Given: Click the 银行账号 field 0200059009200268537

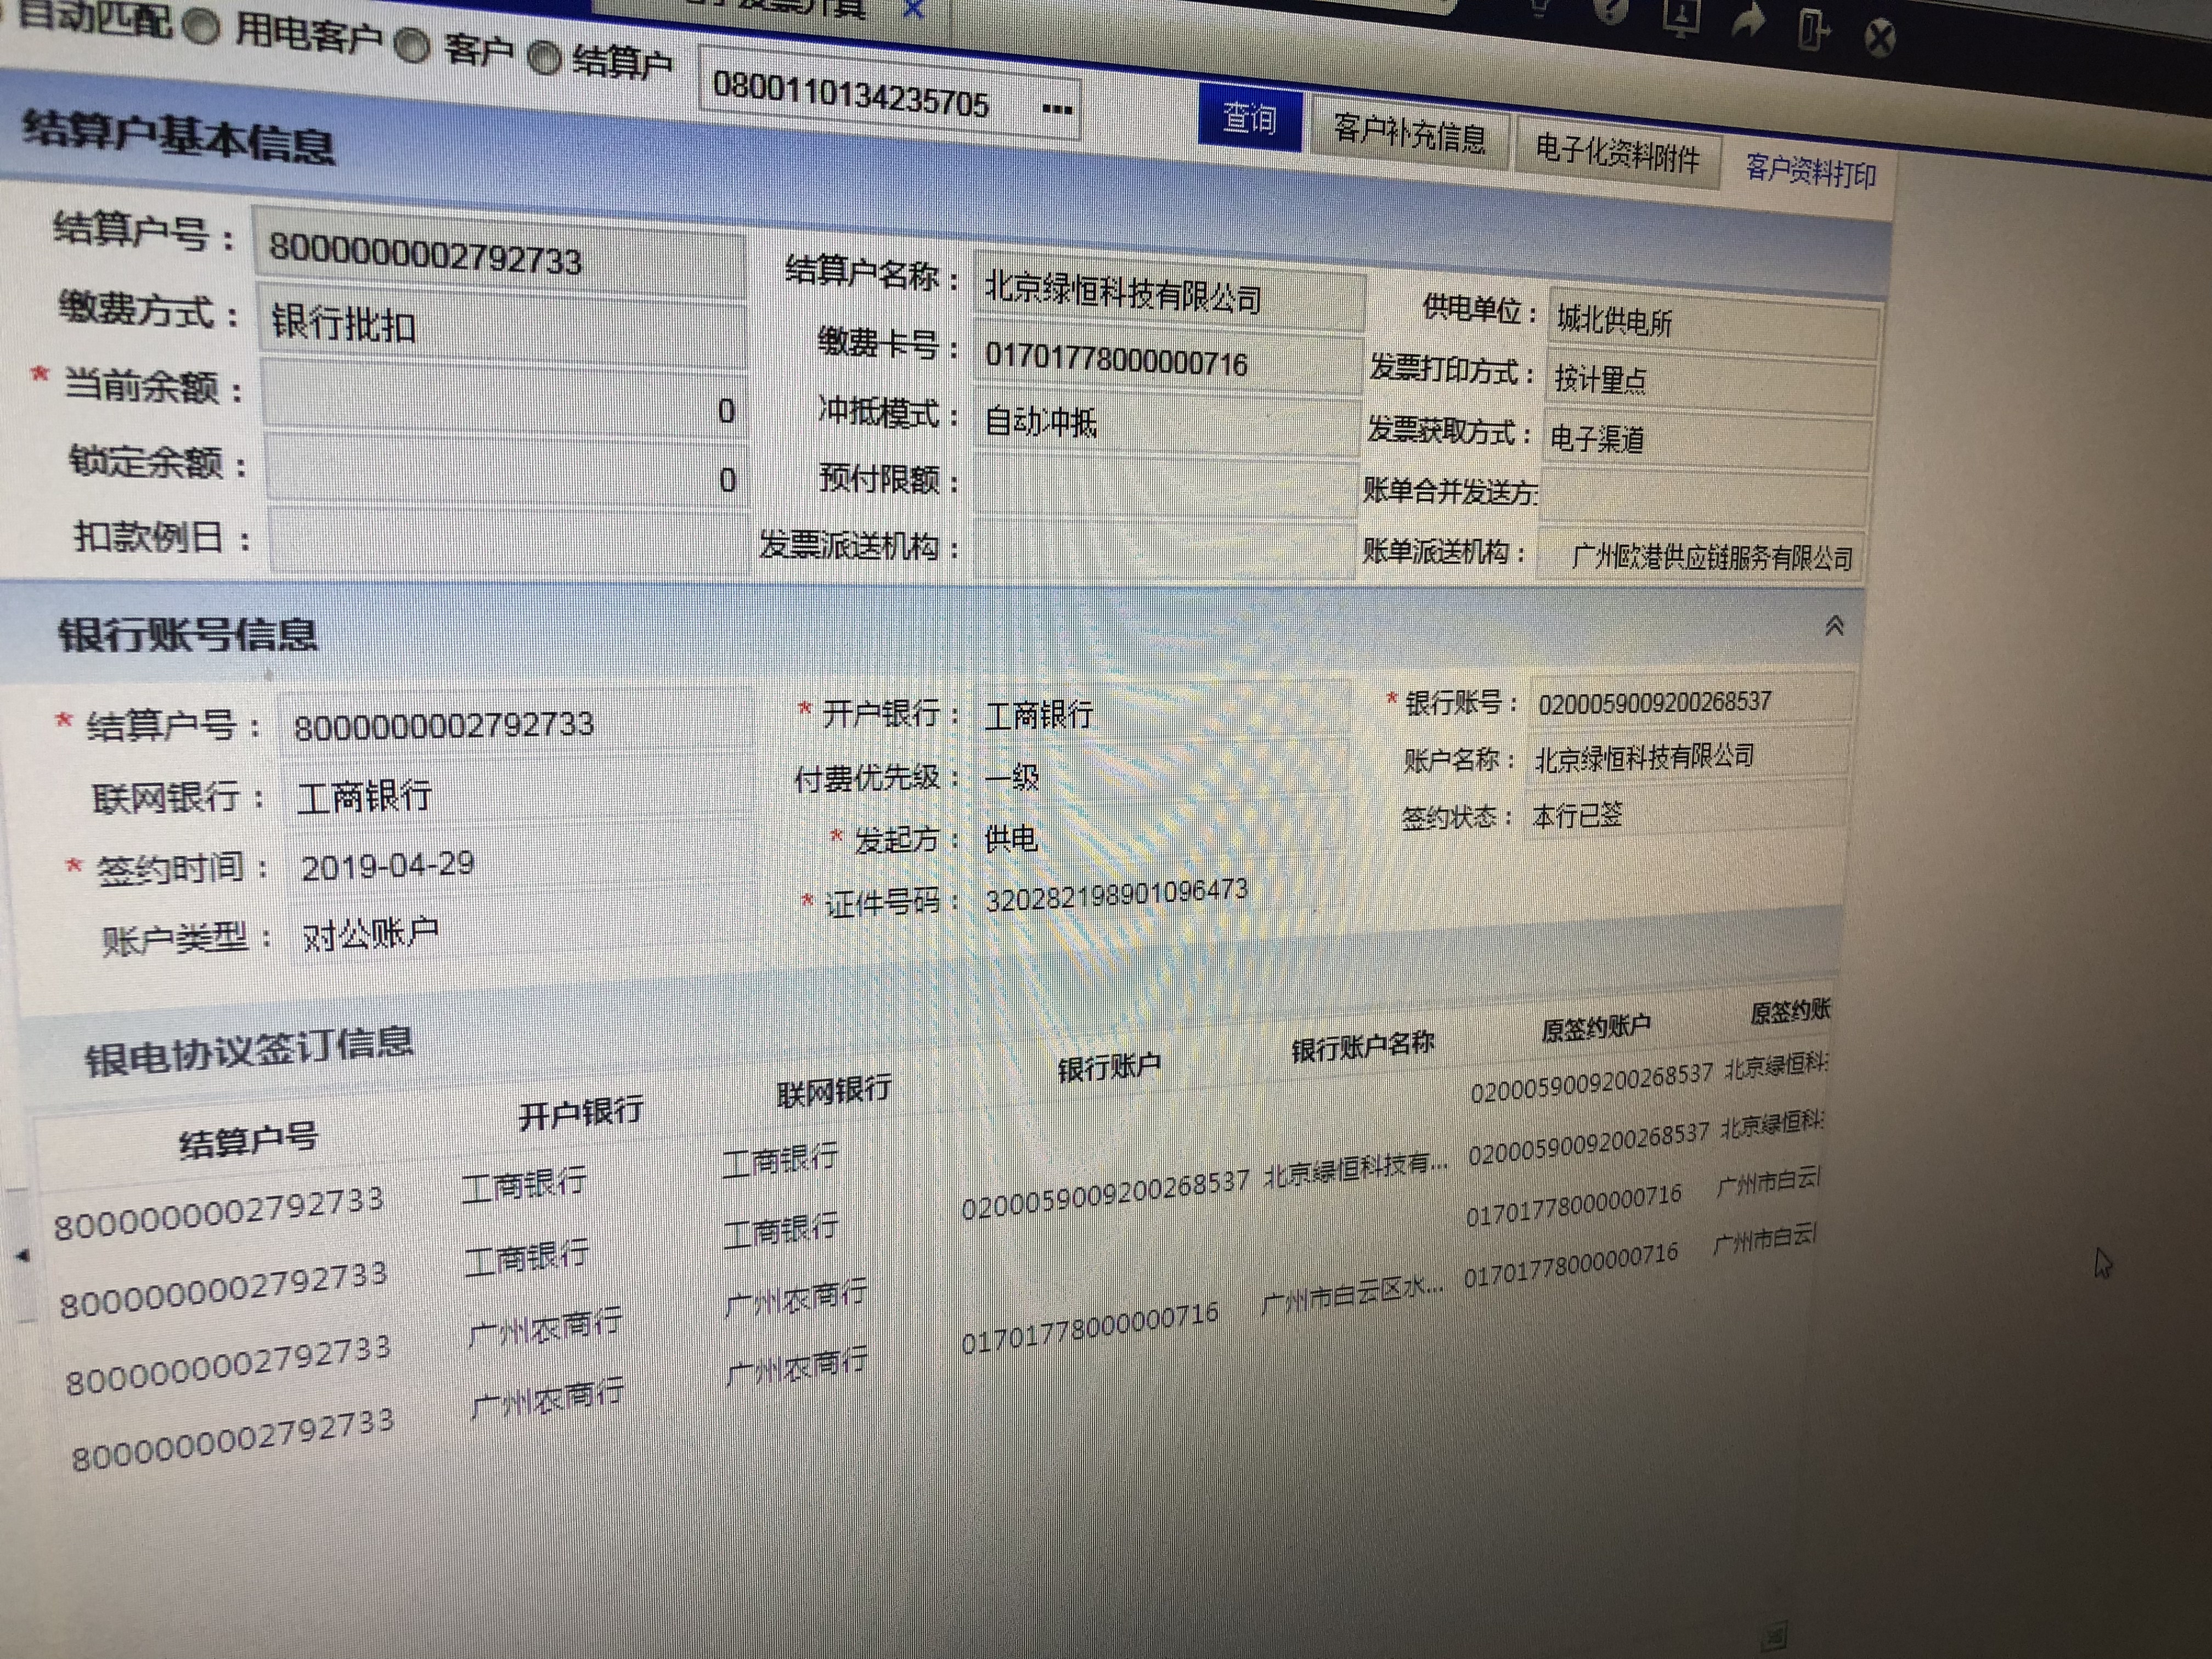Looking at the screenshot, I should coord(1655,702).
